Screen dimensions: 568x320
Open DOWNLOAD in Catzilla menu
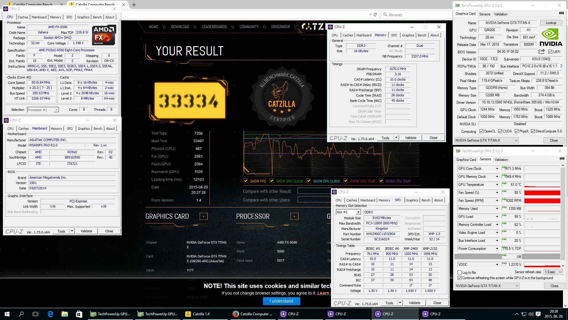(180, 27)
